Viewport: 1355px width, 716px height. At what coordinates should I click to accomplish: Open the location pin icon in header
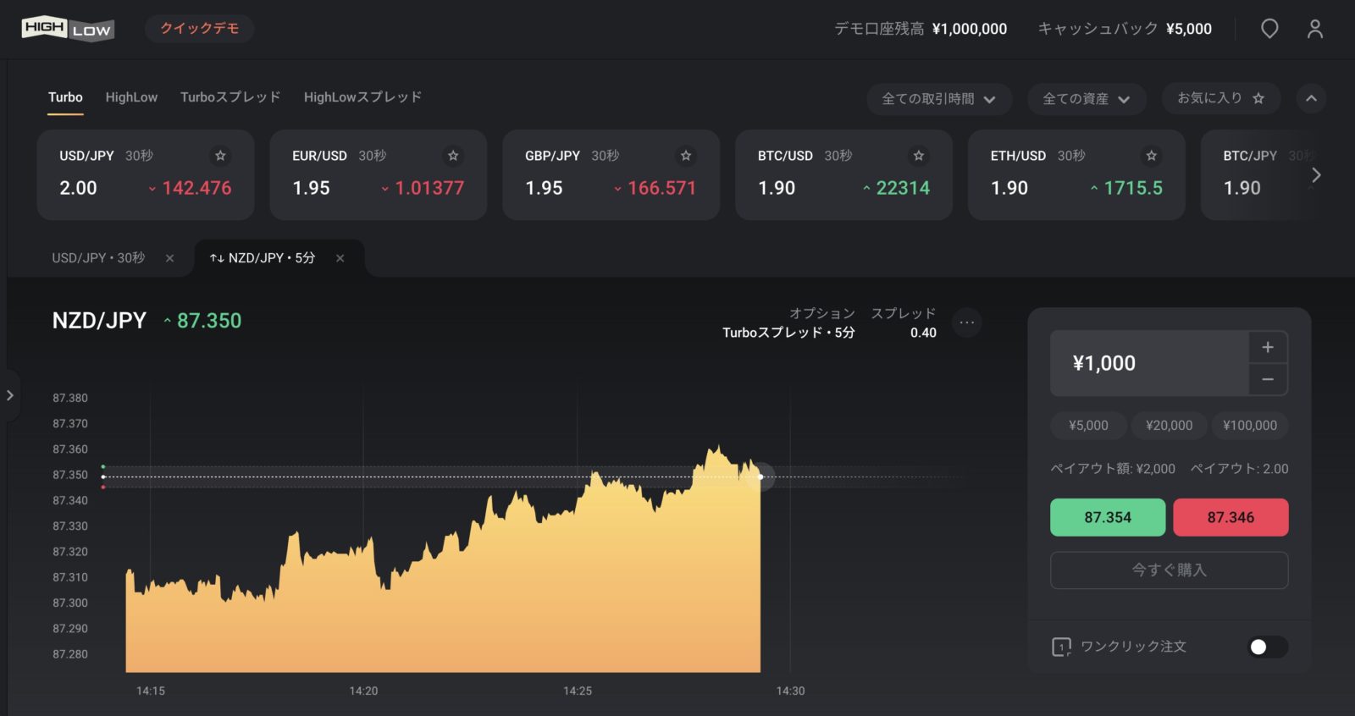[1269, 29]
